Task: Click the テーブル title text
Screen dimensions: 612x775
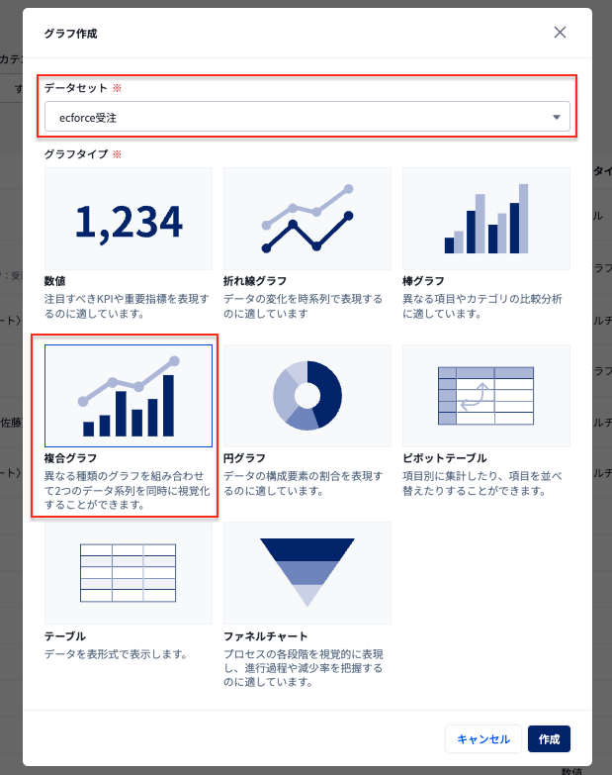Action: [64, 635]
